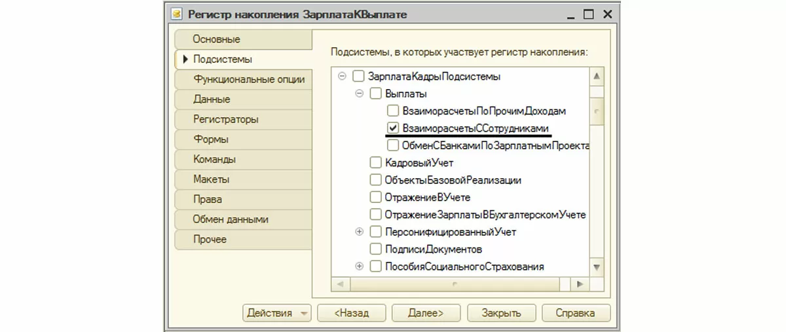Expand the ПерсонифицированныйУчет node
Screen dimensions: 786x332
(x=359, y=232)
